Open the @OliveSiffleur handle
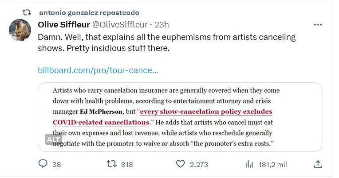Screen dimensions: 339x178 click(x=119, y=24)
